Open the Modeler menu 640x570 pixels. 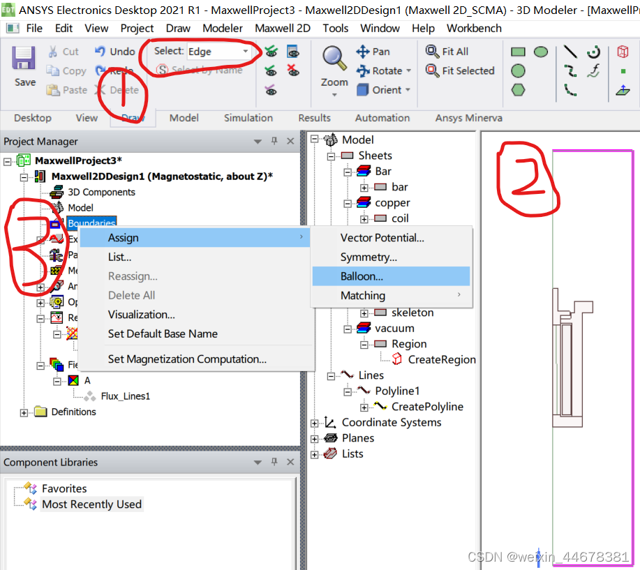pos(223,28)
